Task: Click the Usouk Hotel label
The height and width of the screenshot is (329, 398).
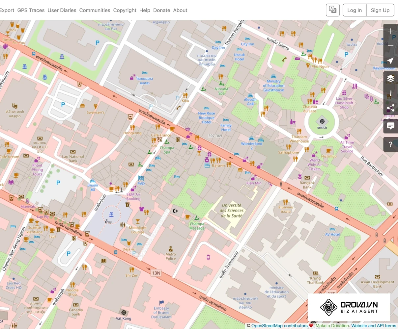Action: pos(240,57)
